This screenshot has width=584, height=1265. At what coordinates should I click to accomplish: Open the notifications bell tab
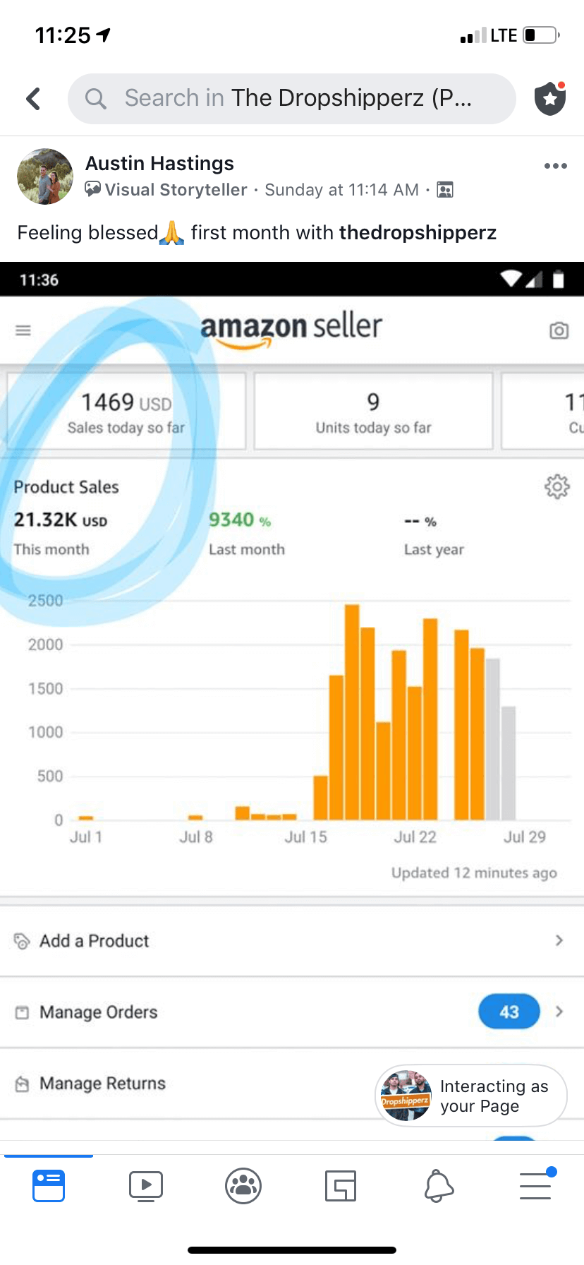click(438, 1185)
